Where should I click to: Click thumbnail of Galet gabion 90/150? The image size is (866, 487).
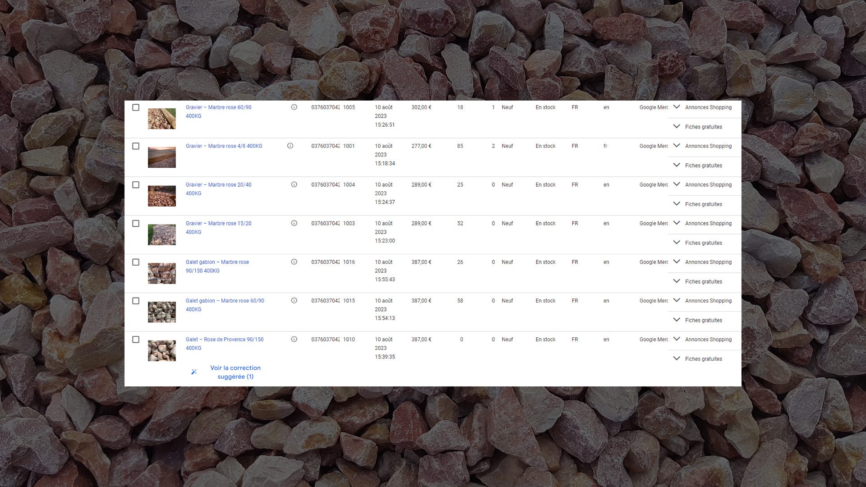point(162,274)
